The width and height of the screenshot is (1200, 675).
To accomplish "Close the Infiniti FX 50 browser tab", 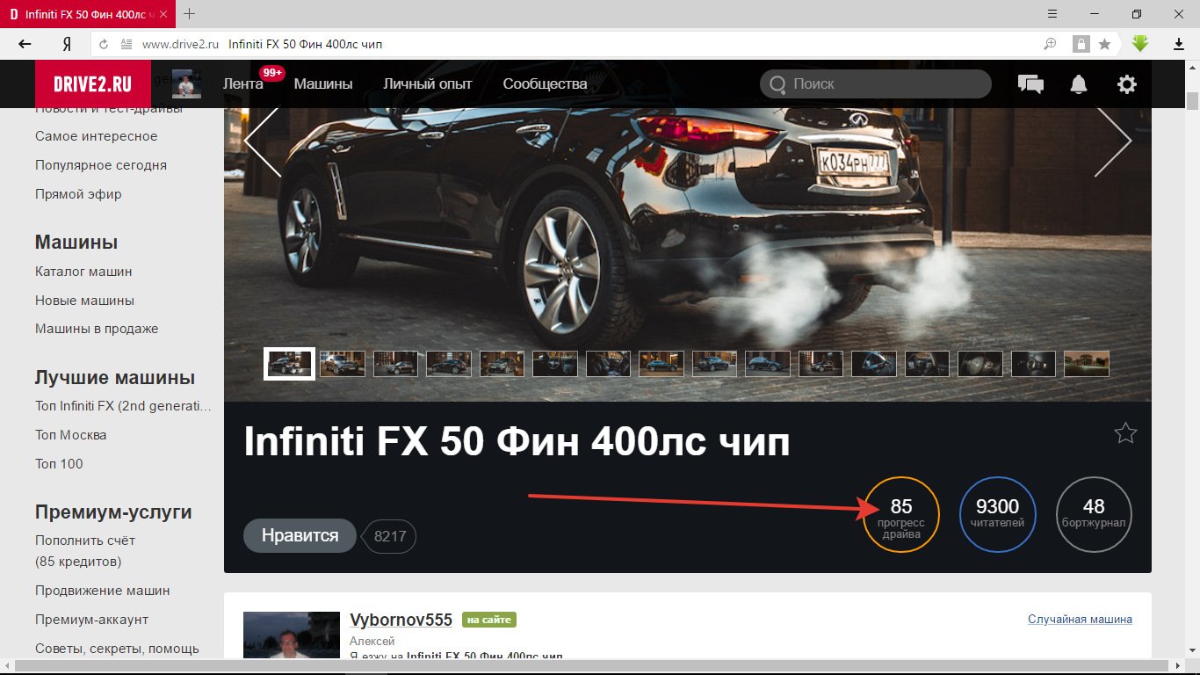I will [164, 14].
